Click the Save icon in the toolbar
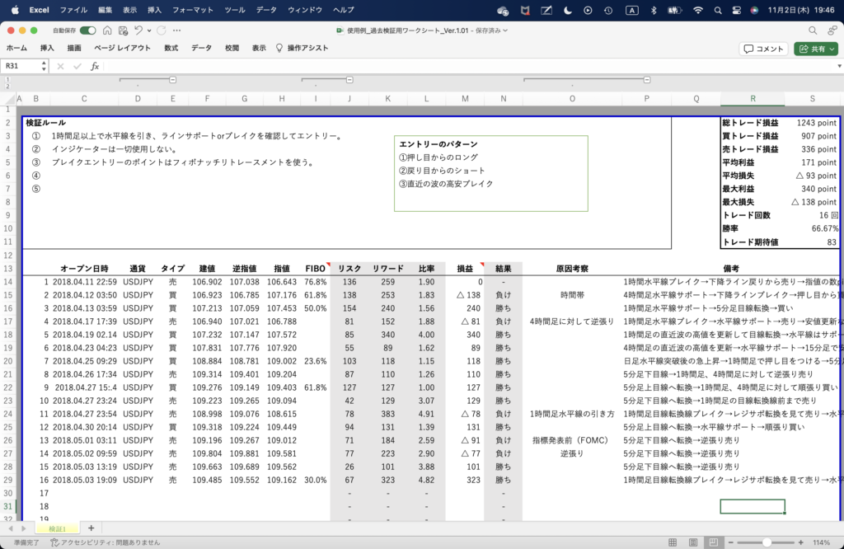 [122, 30]
